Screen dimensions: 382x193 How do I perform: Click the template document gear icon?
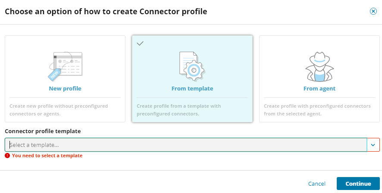coord(192,66)
